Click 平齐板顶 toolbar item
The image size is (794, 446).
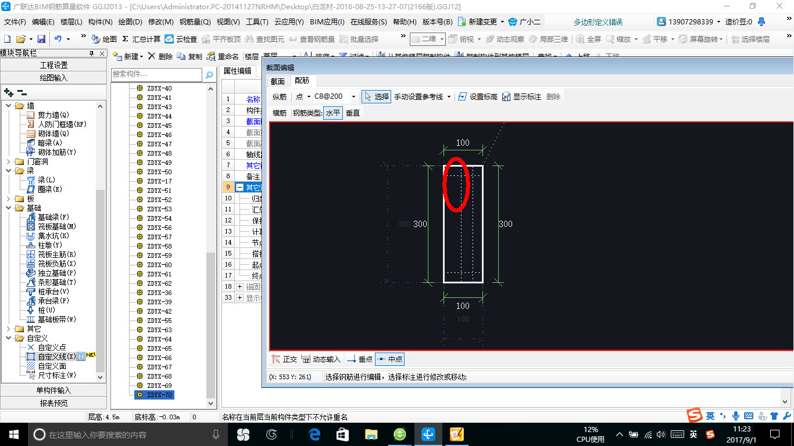coord(221,39)
